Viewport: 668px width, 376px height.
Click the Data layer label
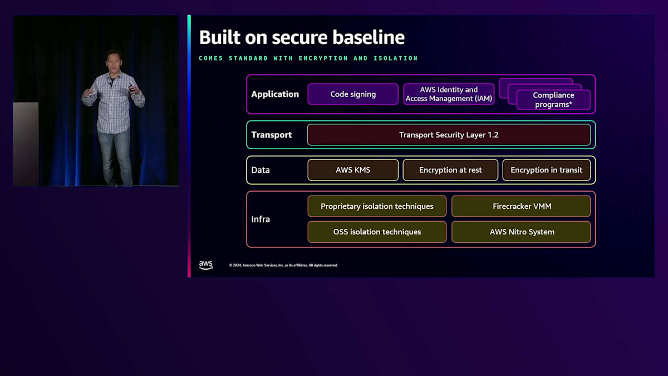click(x=261, y=170)
